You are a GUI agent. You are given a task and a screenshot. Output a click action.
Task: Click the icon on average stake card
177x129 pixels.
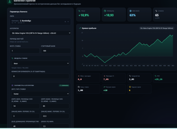coord(79,87)
